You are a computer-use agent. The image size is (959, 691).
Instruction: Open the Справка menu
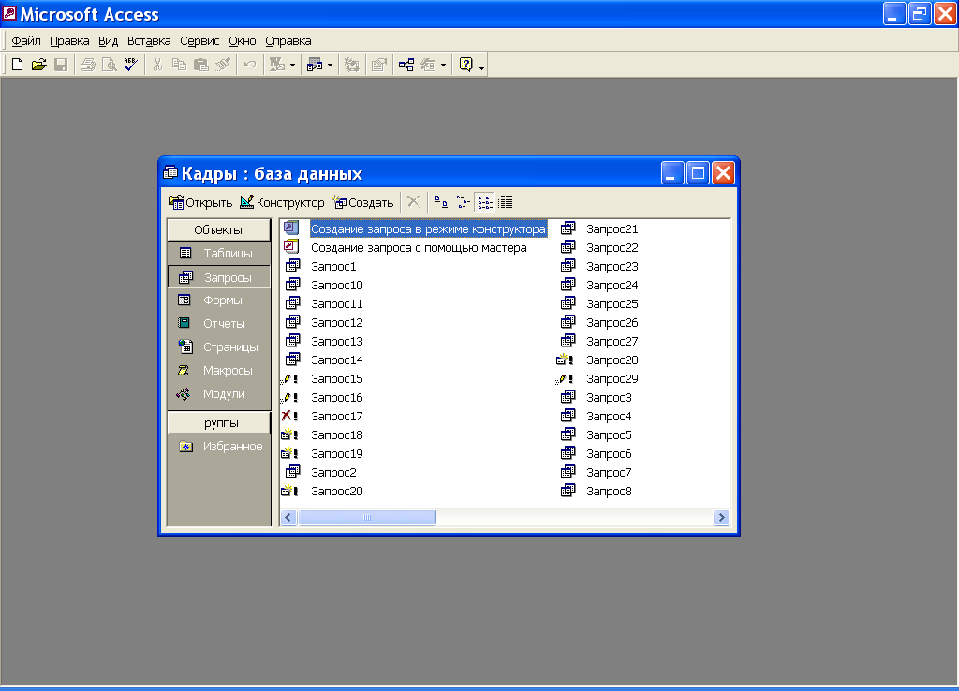[x=288, y=41]
